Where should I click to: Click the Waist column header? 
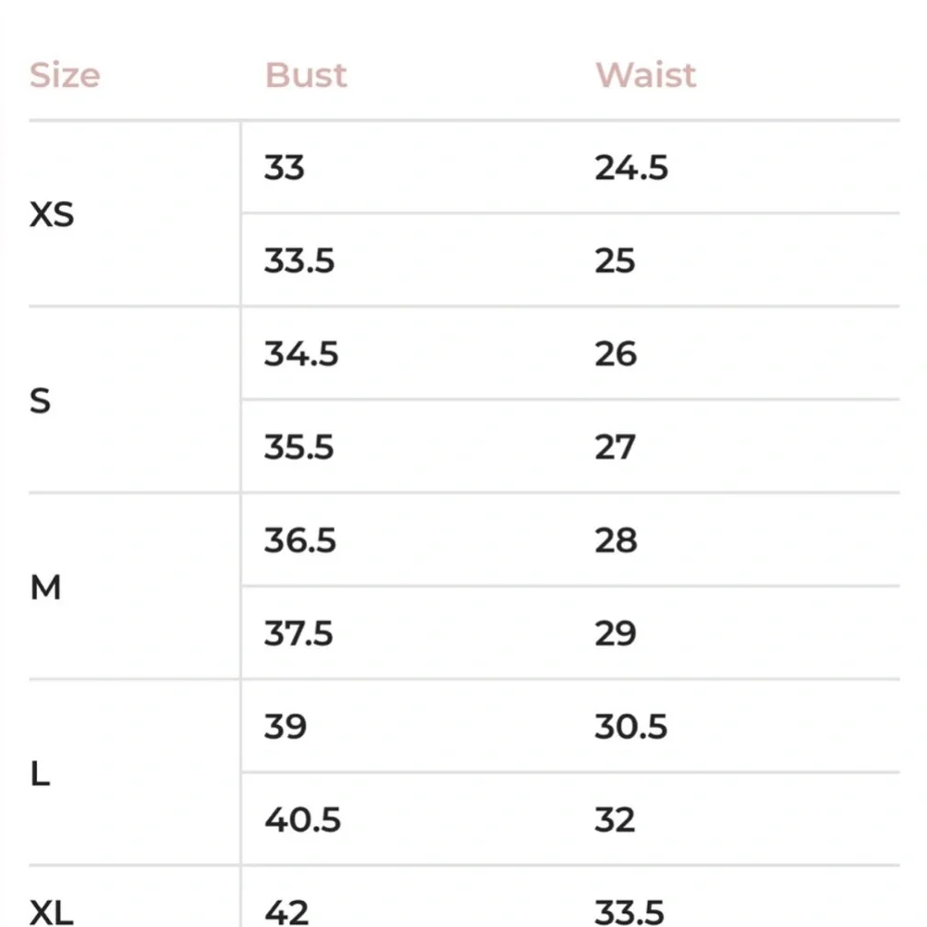point(645,75)
